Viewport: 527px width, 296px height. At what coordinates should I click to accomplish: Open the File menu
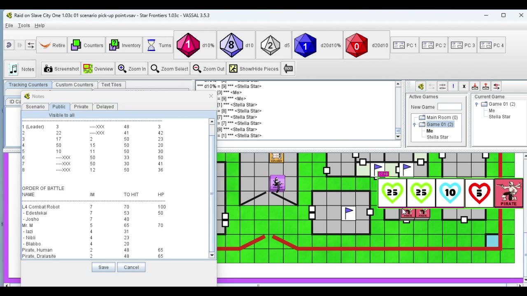9,25
